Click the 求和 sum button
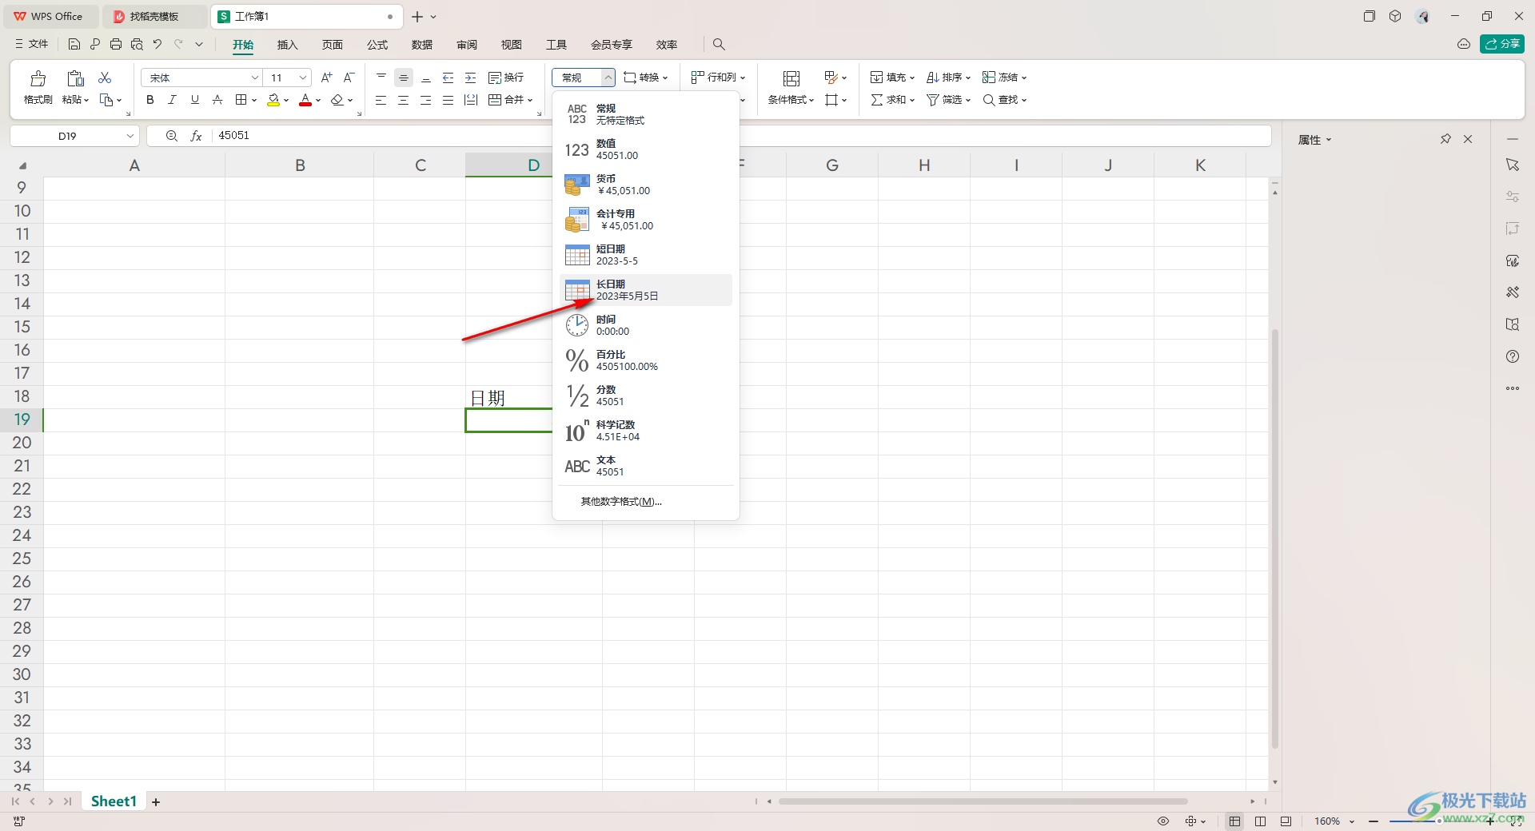This screenshot has width=1535, height=831. click(x=892, y=100)
